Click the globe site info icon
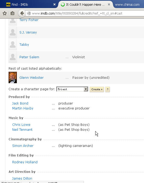This screenshot has height=183, width=144. pyautogui.click(x=29, y=13)
